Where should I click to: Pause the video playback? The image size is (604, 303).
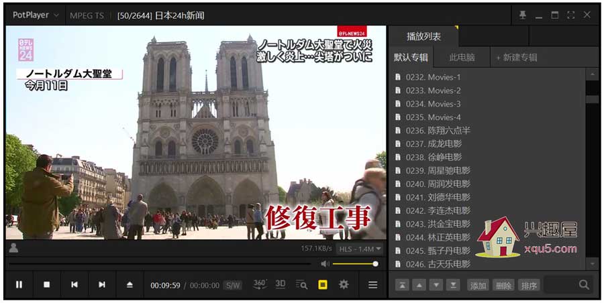click(x=19, y=284)
